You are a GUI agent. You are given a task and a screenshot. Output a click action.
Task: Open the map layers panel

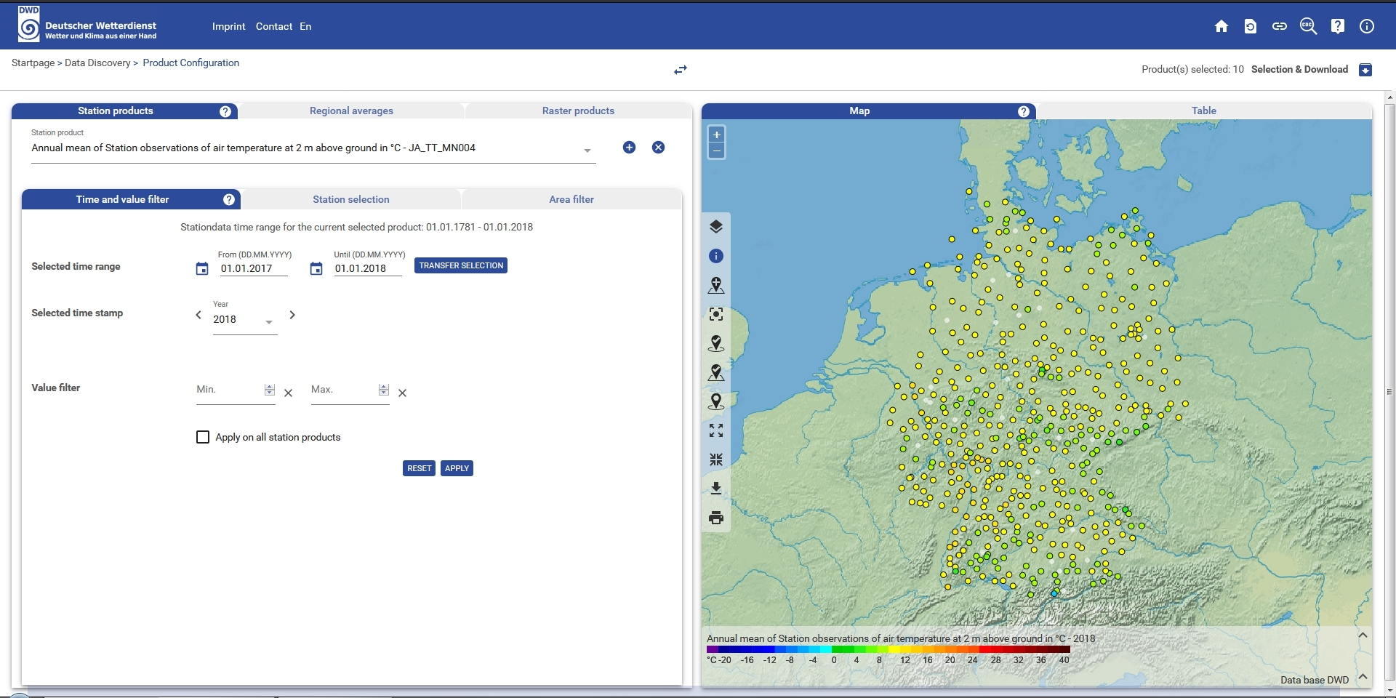coord(715,227)
